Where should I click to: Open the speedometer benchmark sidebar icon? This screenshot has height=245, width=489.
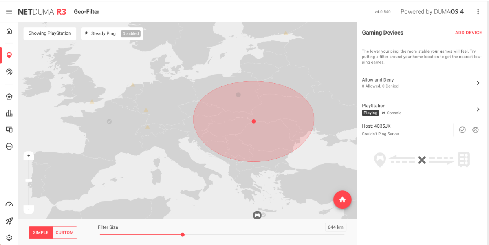coord(9,204)
